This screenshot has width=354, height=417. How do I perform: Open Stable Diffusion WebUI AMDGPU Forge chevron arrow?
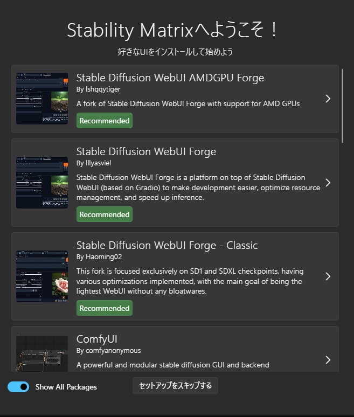(328, 99)
